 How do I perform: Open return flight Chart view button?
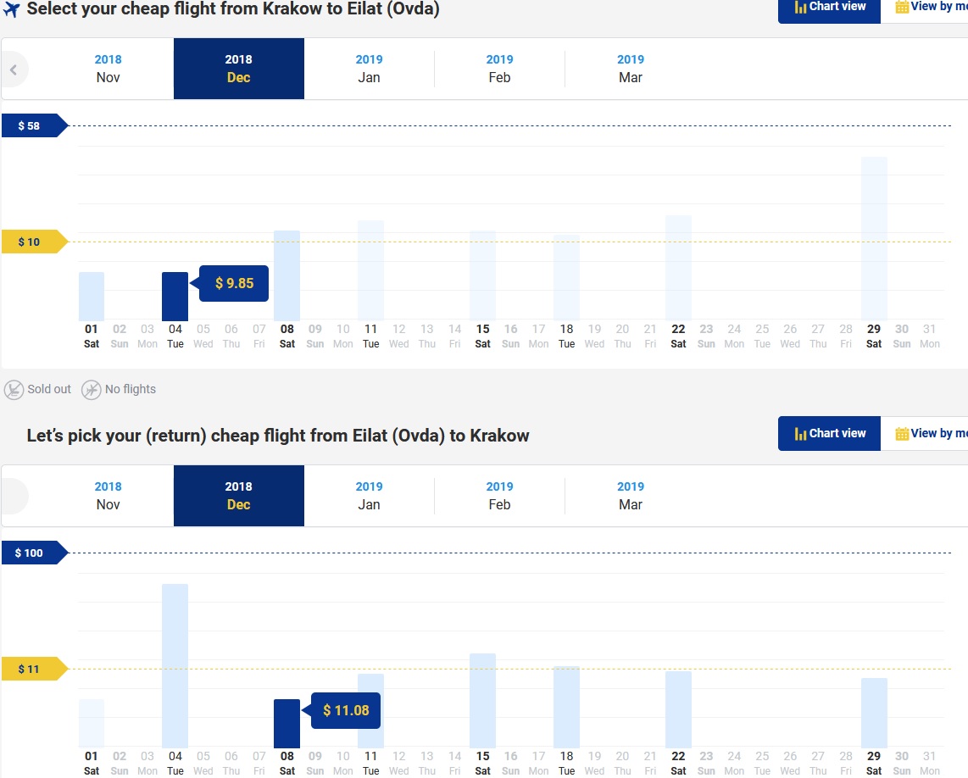coord(829,433)
